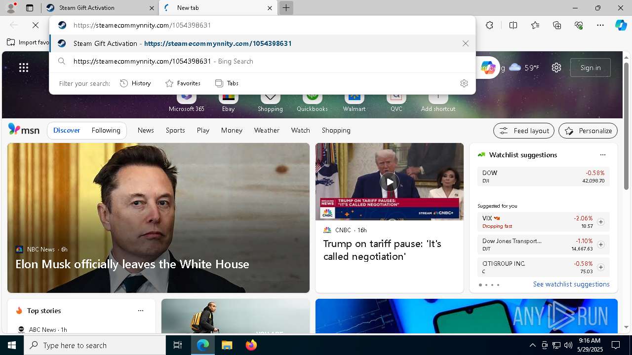Image resolution: width=632 pixels, height=355 pixels.
Task: Open the Extensions icon
Action: (489, 25)
